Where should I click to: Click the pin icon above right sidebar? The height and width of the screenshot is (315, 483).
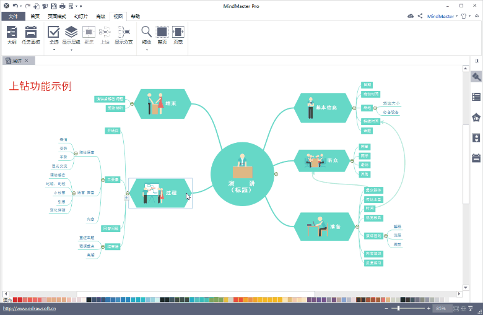pyautogui.click(x=477, y=61)
